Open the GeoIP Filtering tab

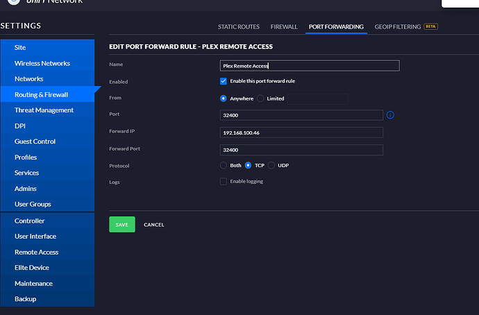pos(398,27)
